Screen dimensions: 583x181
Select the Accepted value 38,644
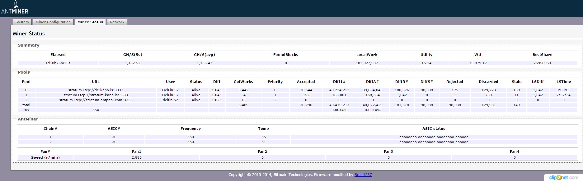point(306,90)
